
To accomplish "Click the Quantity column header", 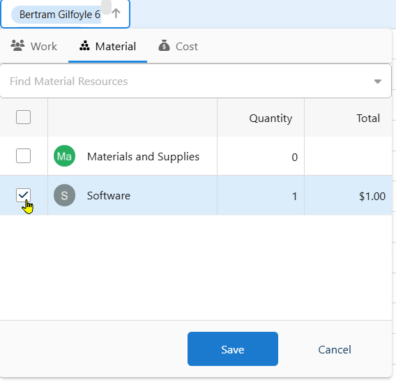I will tap(271, 119).
